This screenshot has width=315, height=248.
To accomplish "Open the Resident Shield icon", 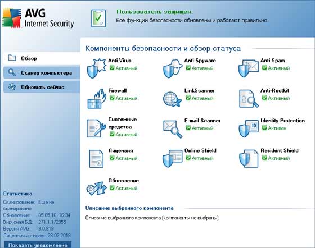I will point(249,158).
